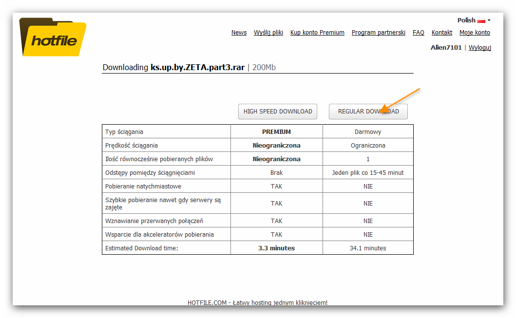
Task: Click the HOTFILE.COM footer tagline
Action: pyautogui.click(x=258, y=302)
